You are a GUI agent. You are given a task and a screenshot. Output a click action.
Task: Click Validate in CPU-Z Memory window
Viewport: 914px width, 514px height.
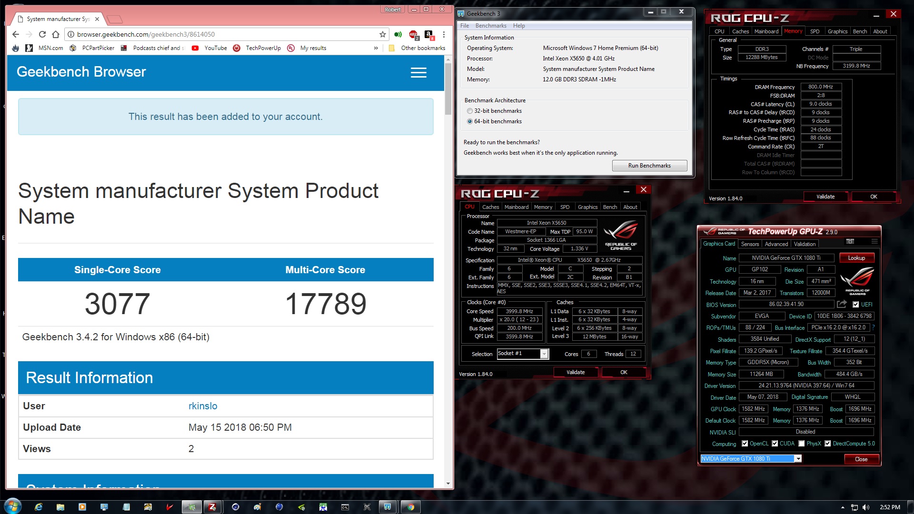(825, 197)
